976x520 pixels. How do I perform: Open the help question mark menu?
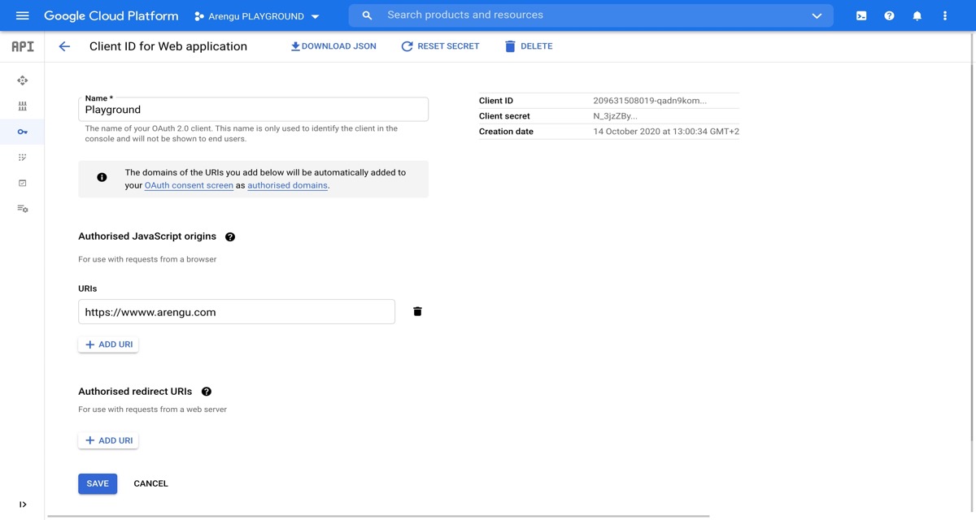(889, 15)
